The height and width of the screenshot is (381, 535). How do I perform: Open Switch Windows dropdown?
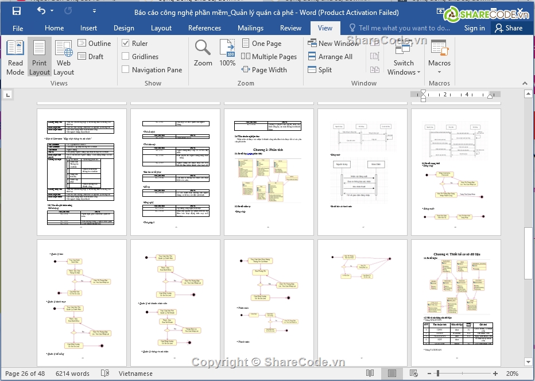404,57
